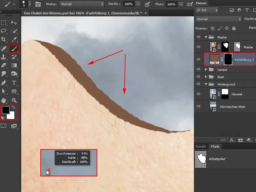256x192 pixels.
Task: Expand the Boot group
Action: pos(206,77)
